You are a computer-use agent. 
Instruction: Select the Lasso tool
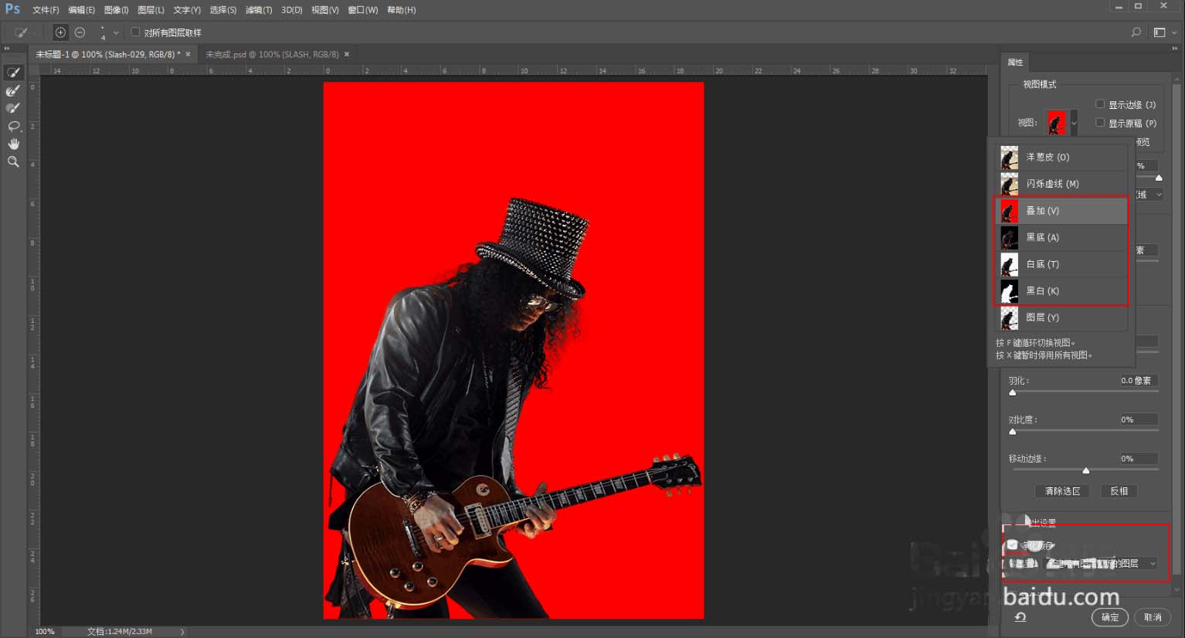tap(13, 126)
